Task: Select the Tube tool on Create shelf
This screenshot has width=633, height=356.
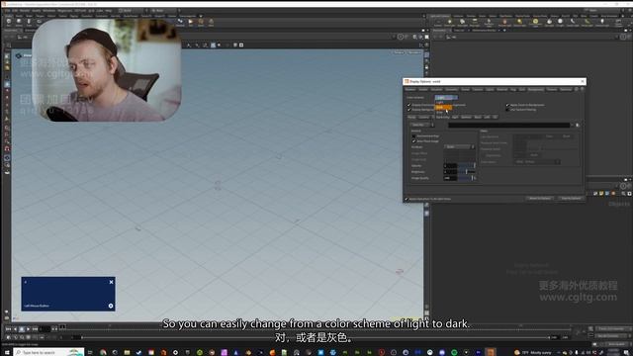Action: 29,22
